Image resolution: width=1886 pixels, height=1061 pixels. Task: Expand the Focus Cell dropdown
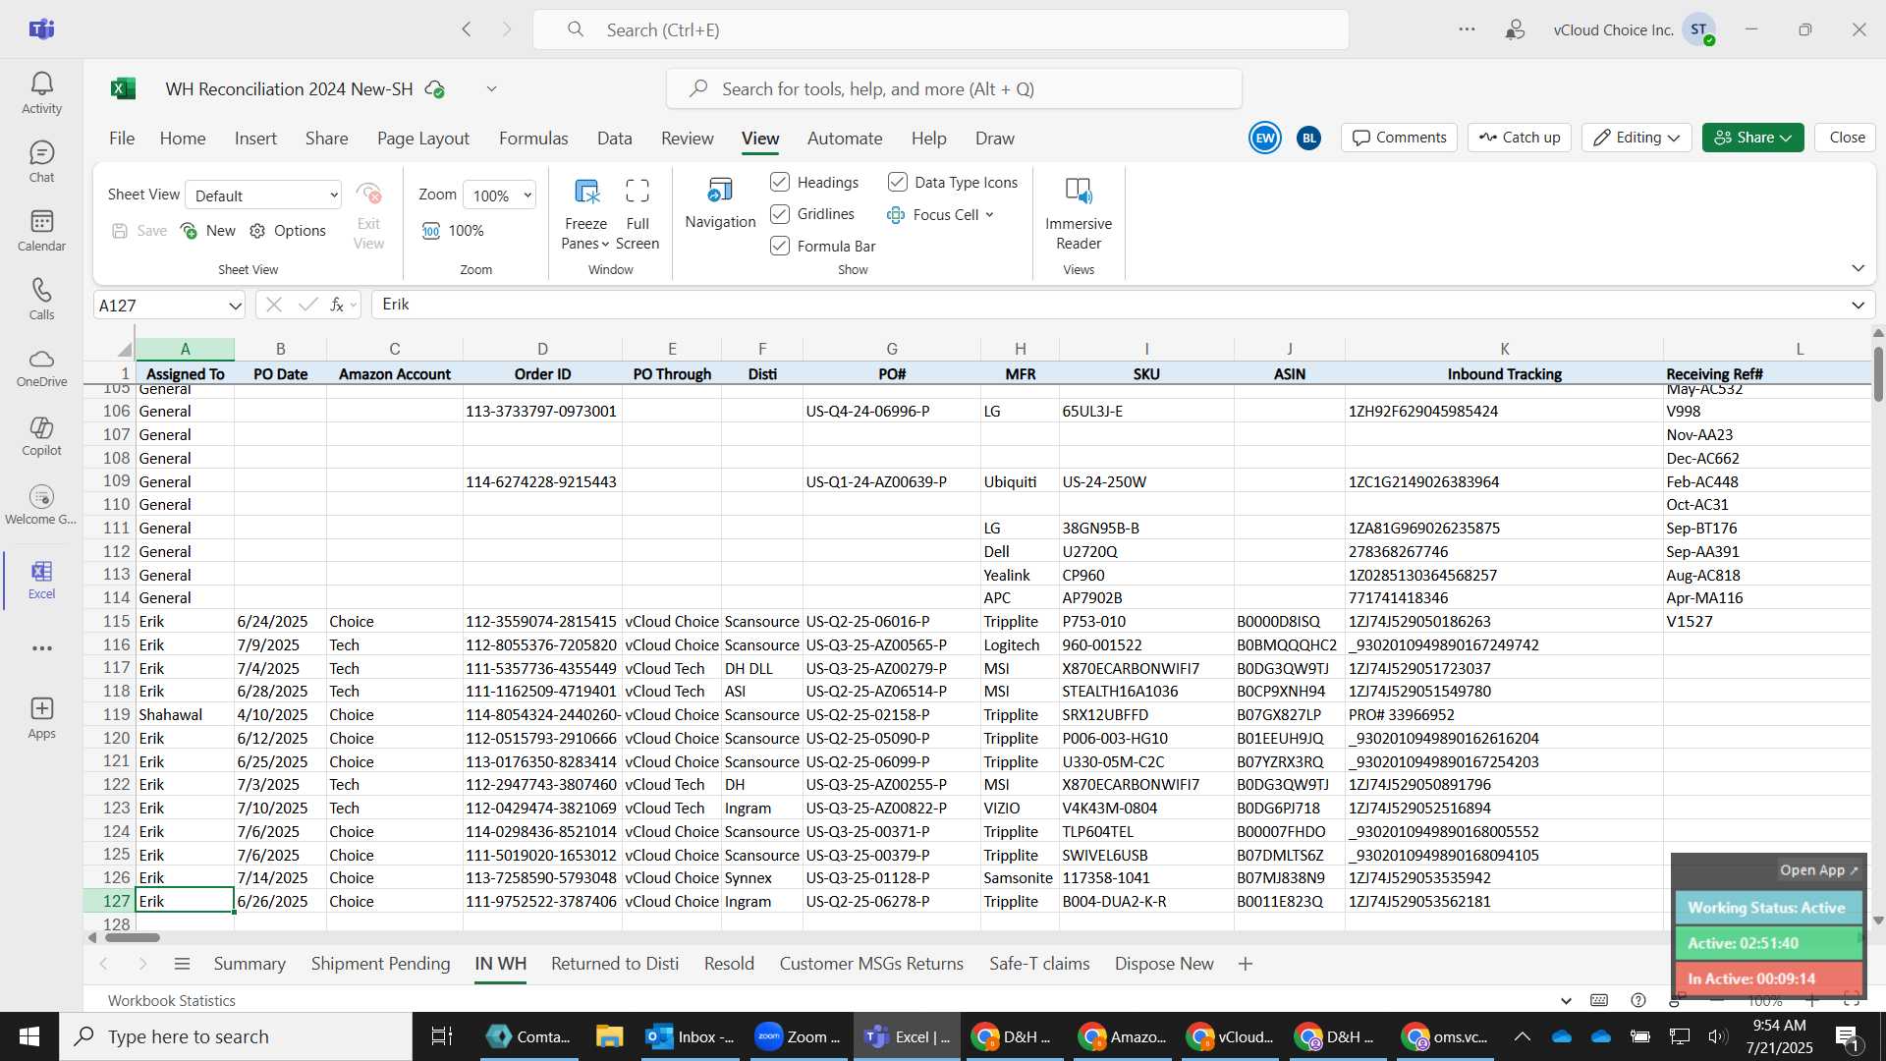point(989,214)
